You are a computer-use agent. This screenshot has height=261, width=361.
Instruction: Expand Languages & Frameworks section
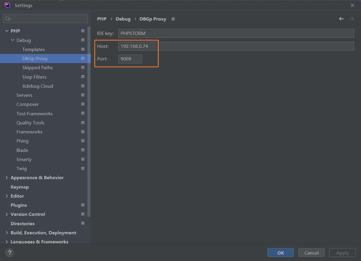tap(7, 242)
